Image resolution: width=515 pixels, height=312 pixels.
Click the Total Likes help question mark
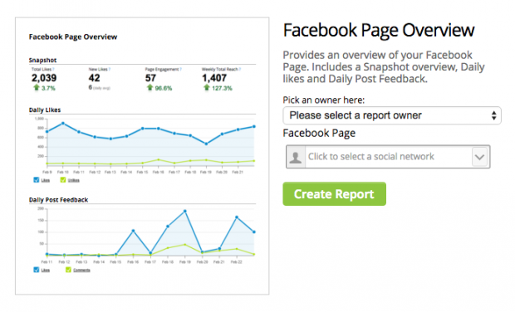point(53,69)
